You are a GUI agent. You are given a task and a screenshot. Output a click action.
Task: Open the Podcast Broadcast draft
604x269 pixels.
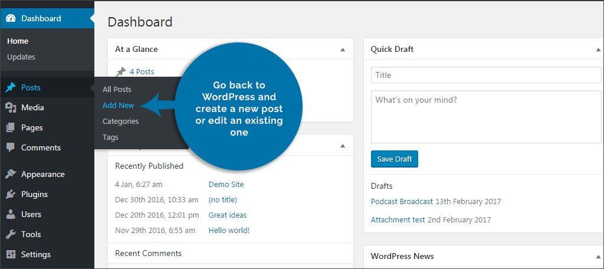[402, 201]
